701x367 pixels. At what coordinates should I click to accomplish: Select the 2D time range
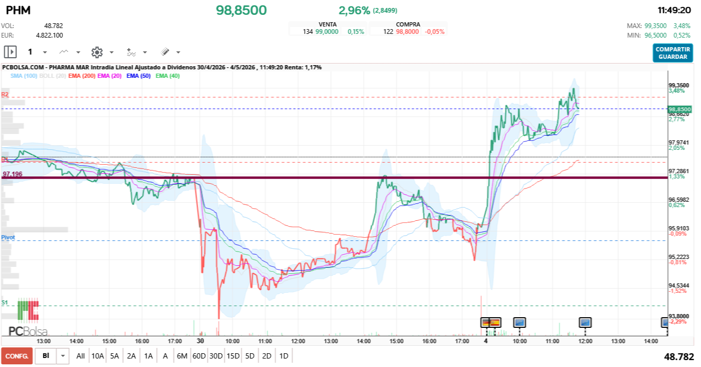click(x=267, y=356)
